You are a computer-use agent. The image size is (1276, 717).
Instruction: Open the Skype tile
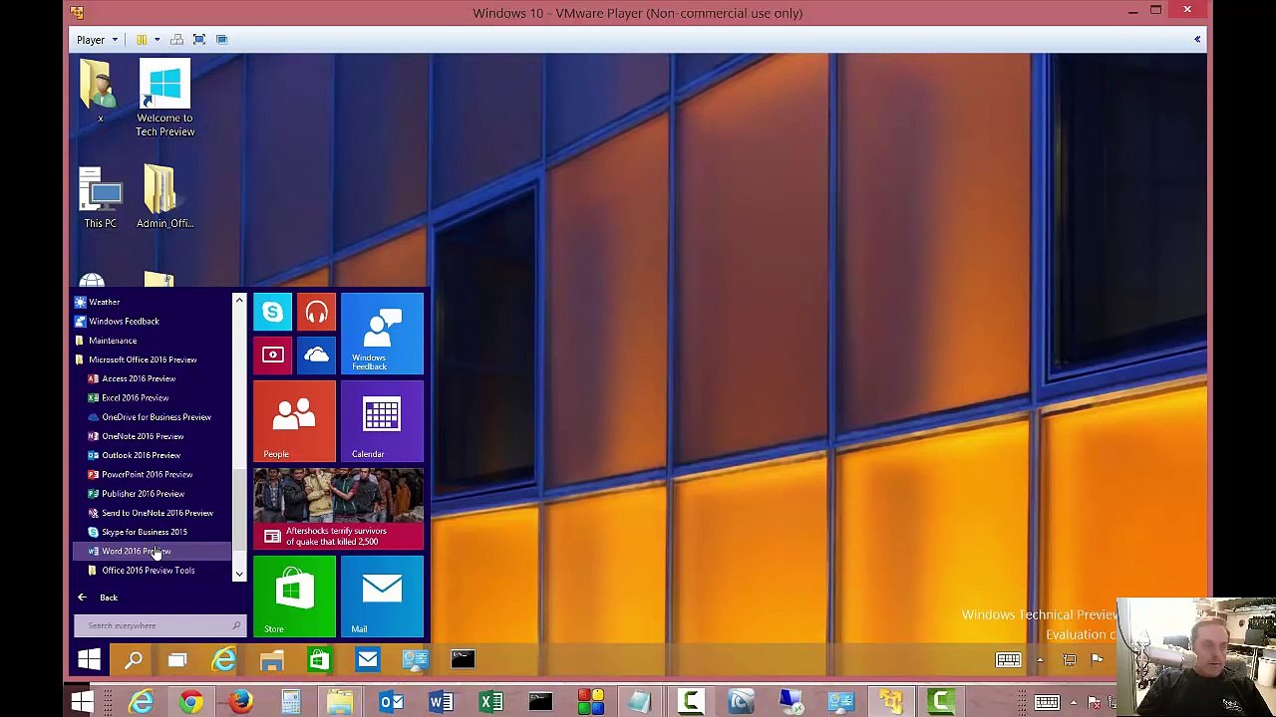click(x=272, y=313)
